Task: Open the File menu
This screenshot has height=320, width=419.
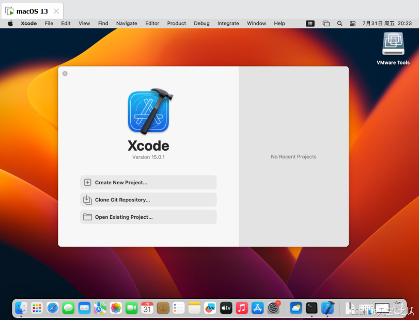Action: (x=49, y=23)
